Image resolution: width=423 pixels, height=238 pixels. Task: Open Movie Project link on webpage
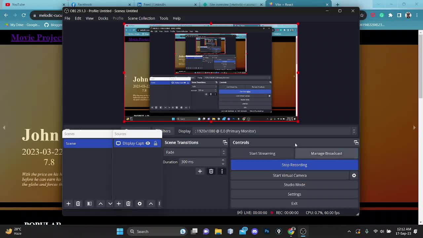[36, 38]
